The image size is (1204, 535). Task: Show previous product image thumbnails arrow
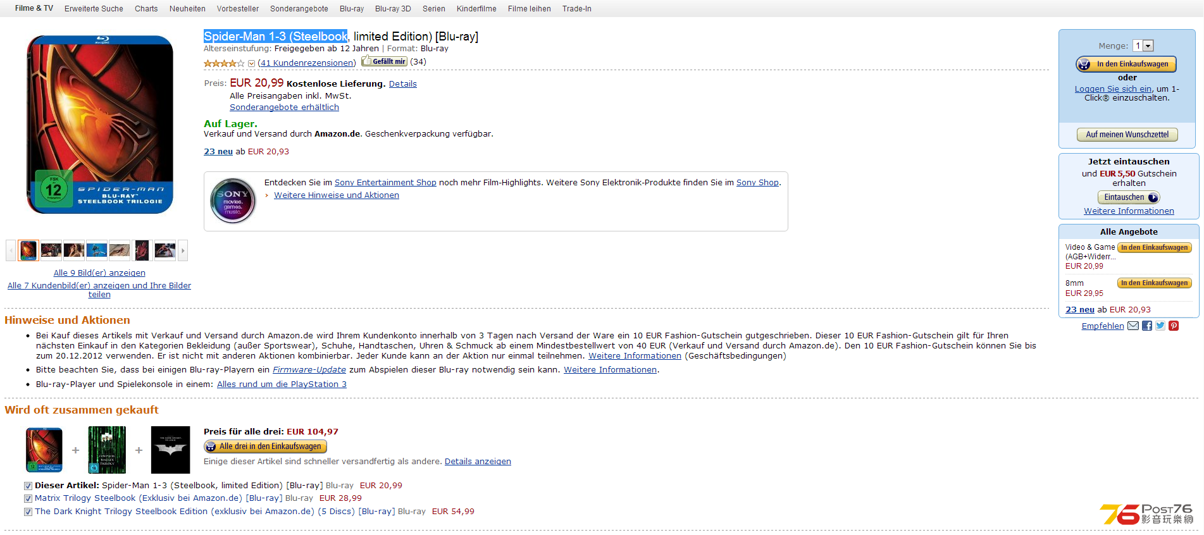pyautogui.click(x=11, y=250)
